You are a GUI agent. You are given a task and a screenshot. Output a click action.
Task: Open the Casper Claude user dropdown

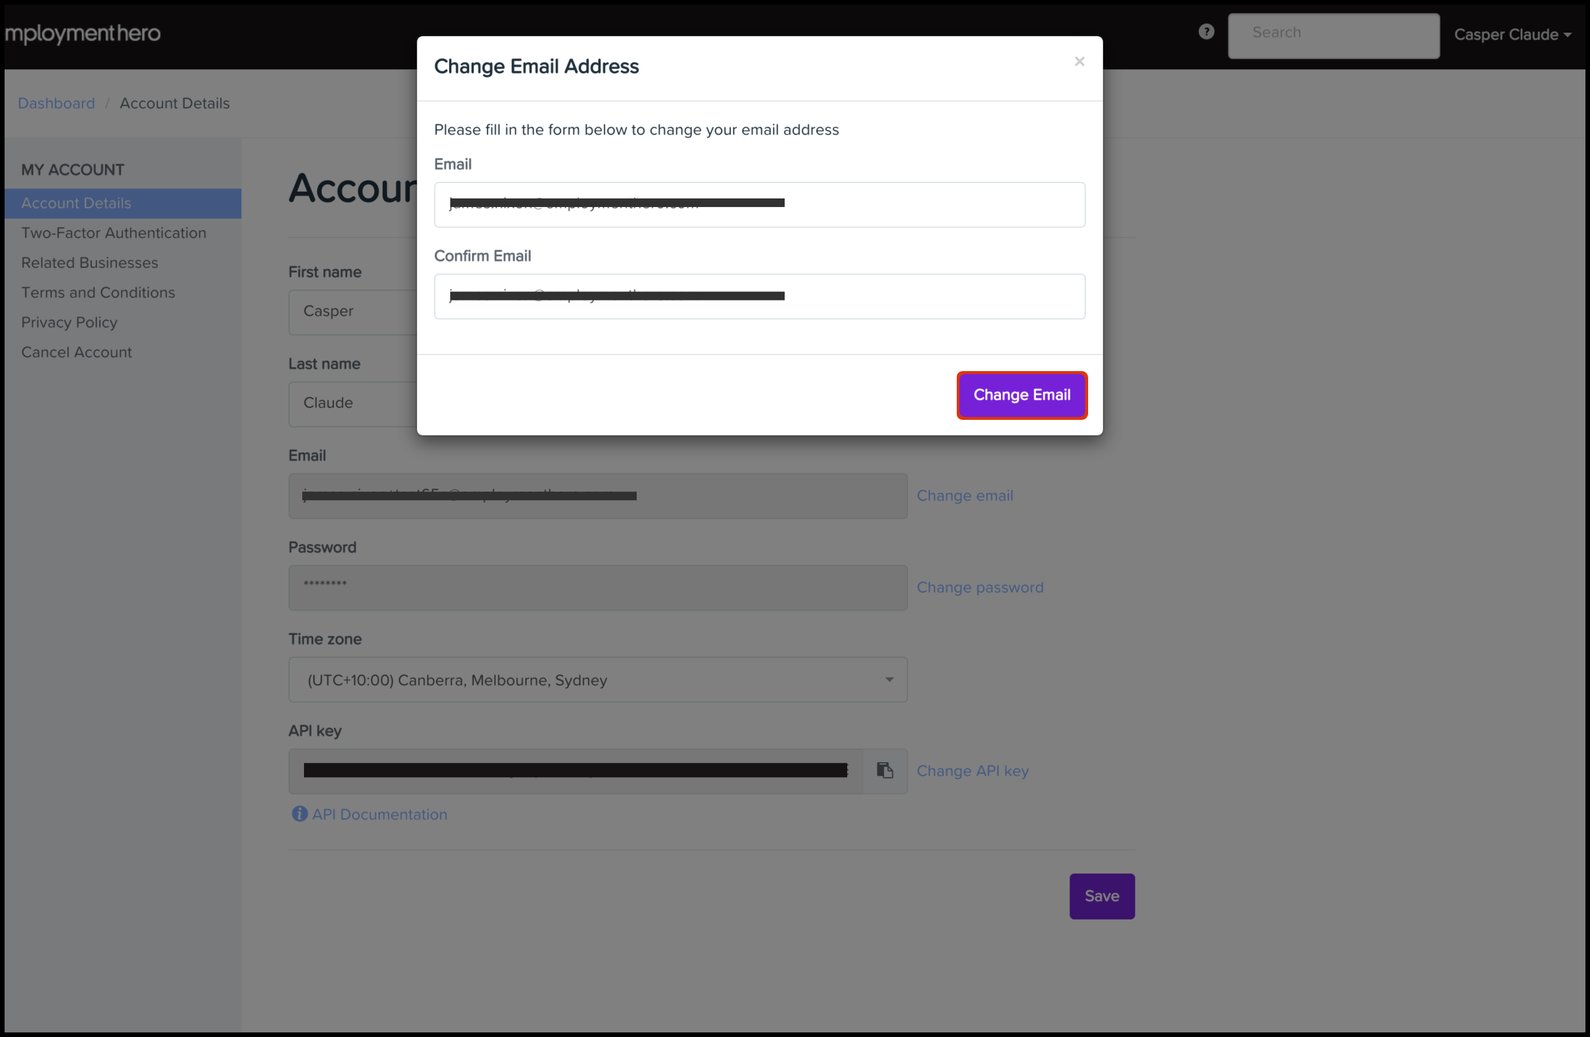point(1512,35)
